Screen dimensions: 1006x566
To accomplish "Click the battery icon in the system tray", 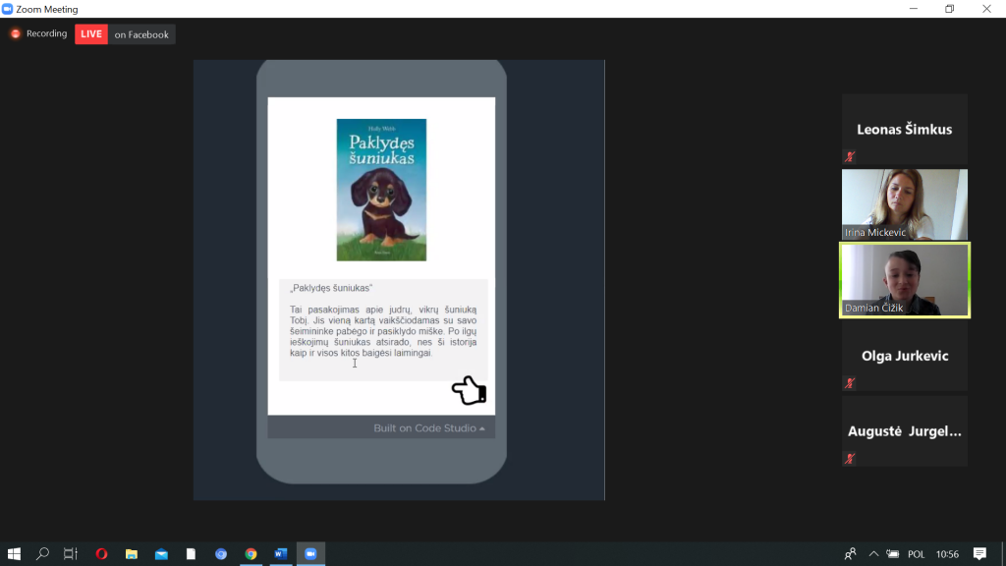I will [892, 554].
